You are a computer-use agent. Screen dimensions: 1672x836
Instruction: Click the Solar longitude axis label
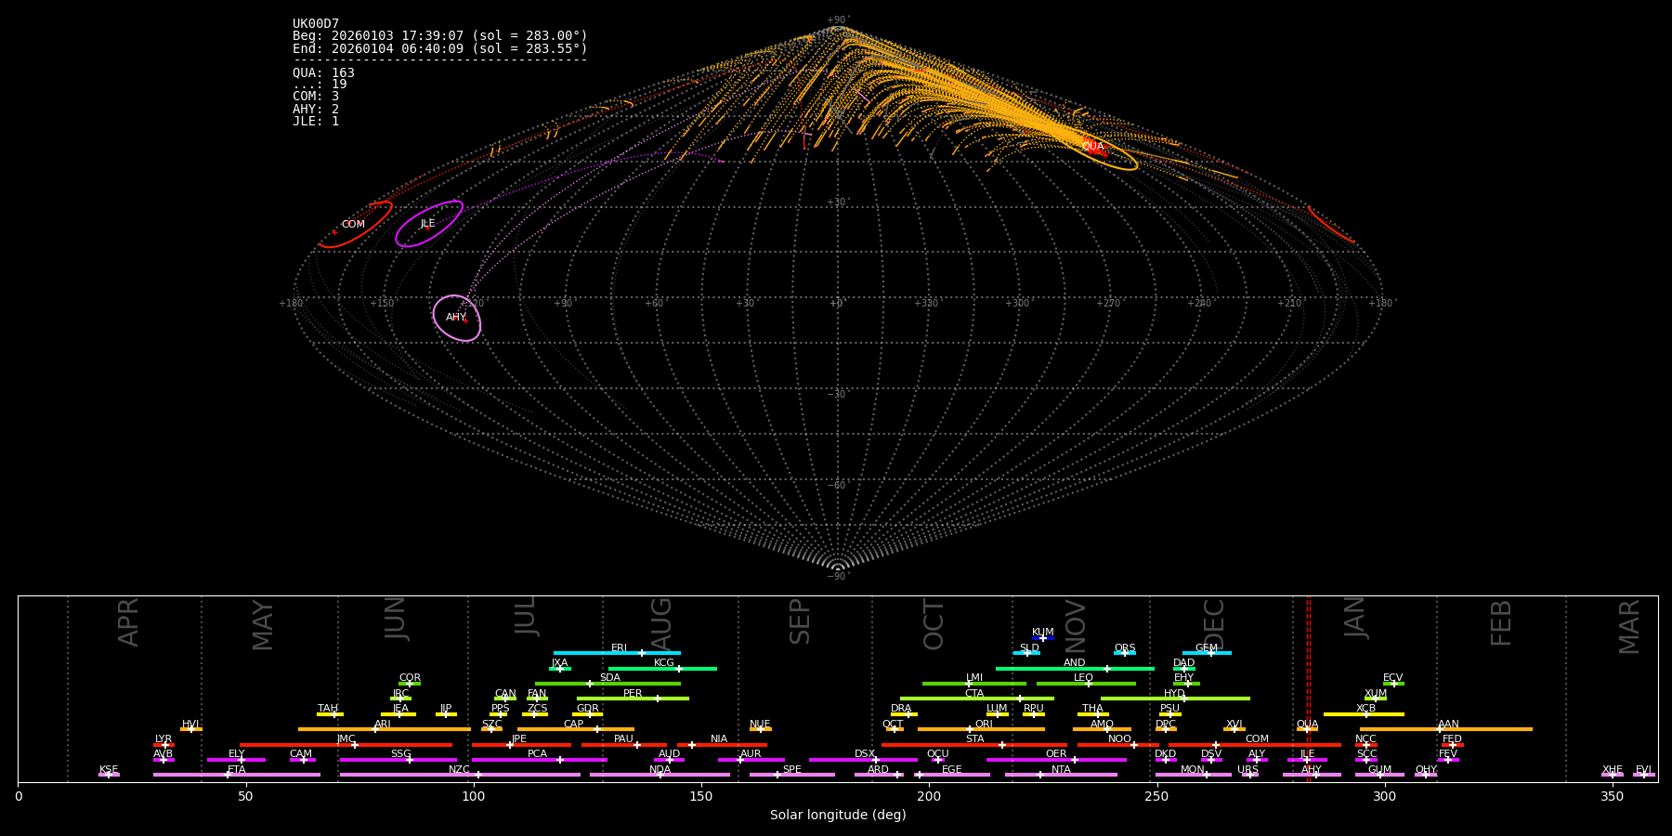(837, 816)
